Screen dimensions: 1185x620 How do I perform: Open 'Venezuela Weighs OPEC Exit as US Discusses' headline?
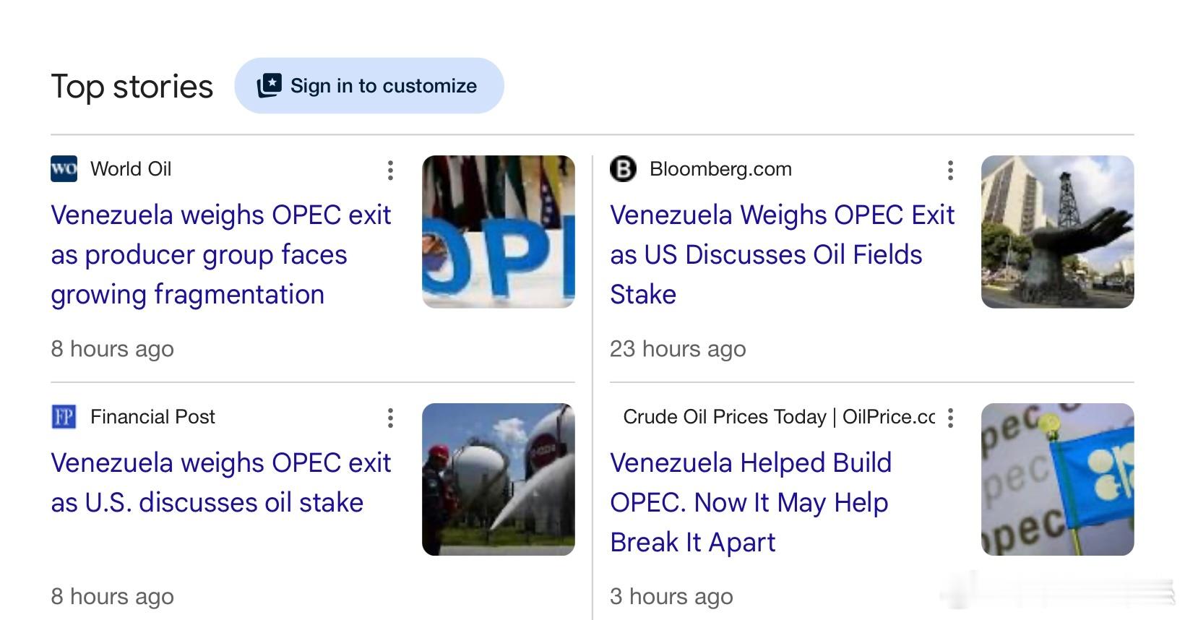tap(782, 254)
